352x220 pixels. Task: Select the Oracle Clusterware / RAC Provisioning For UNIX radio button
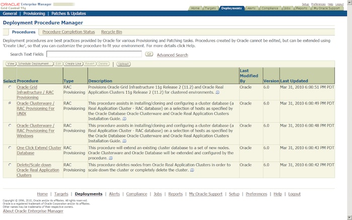[10, 103]
